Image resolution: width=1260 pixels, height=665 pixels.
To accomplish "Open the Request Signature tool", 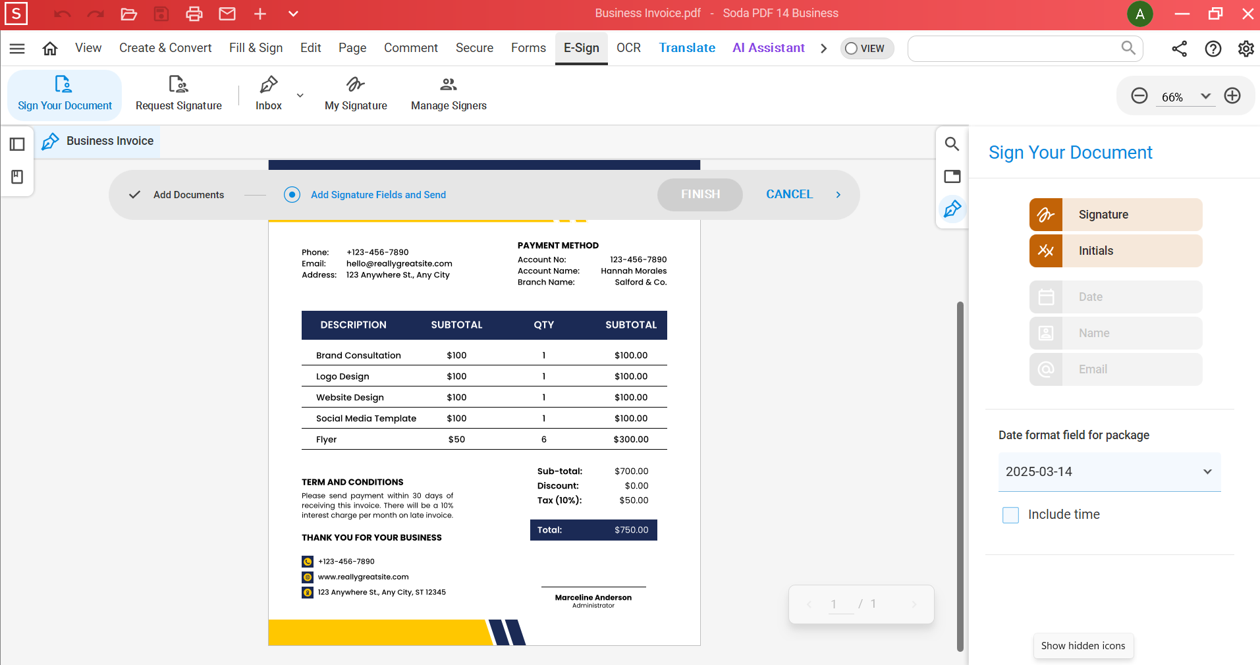I will (178, 94).
